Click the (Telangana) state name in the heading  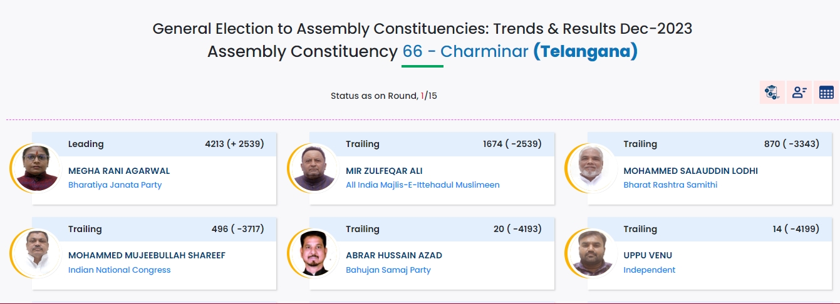585,51
